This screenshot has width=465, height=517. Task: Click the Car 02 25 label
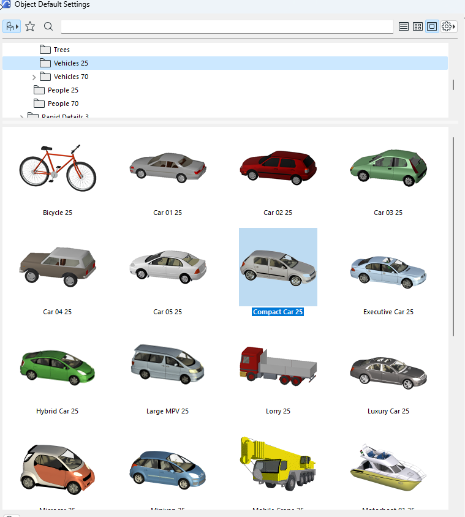pyautogui.click(x=278, y=213)
